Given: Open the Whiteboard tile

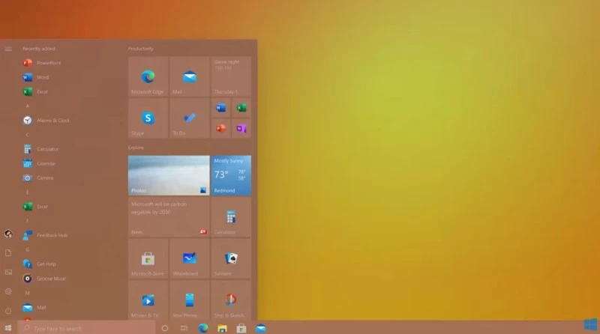Looking at the screenshot, I should click(x=190, y=258).
